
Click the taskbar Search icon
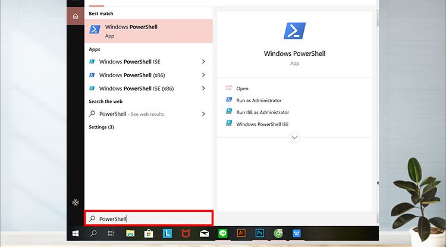tap(93, 233)
